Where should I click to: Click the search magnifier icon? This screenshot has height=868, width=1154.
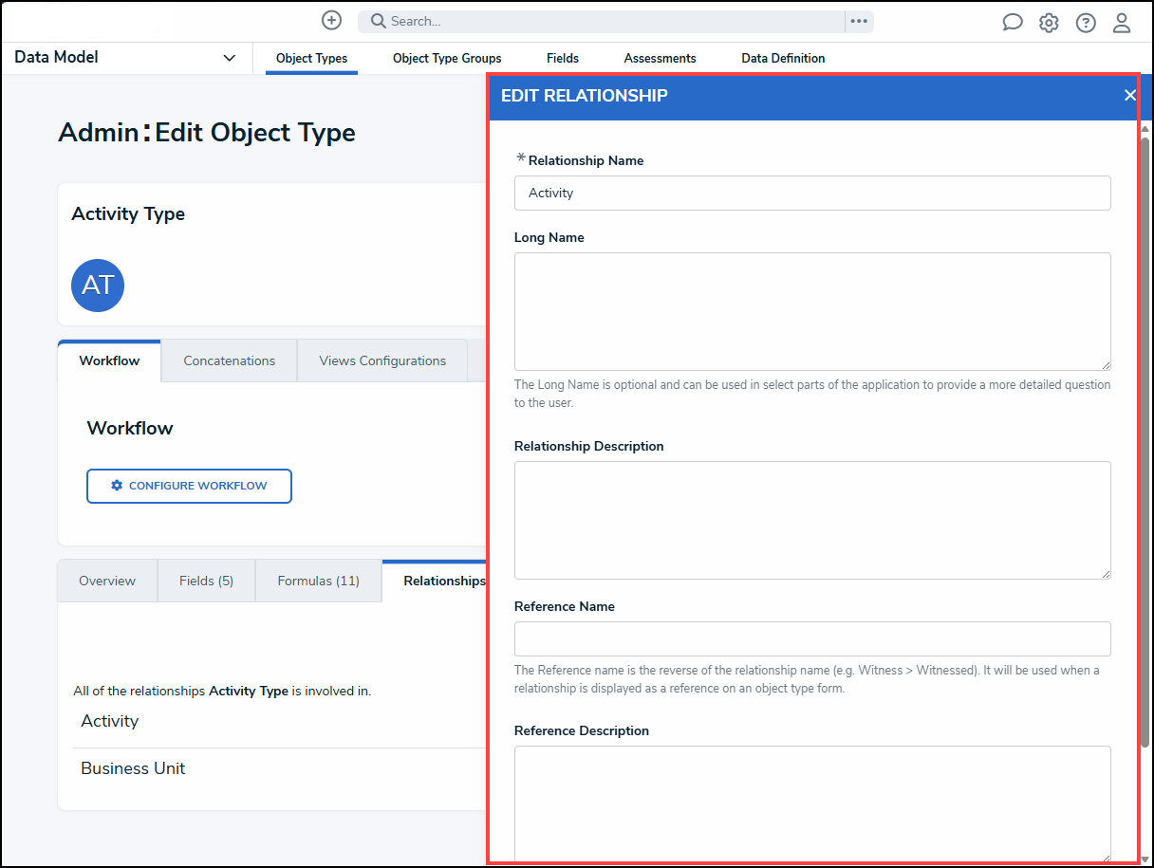tap(378, 21)
